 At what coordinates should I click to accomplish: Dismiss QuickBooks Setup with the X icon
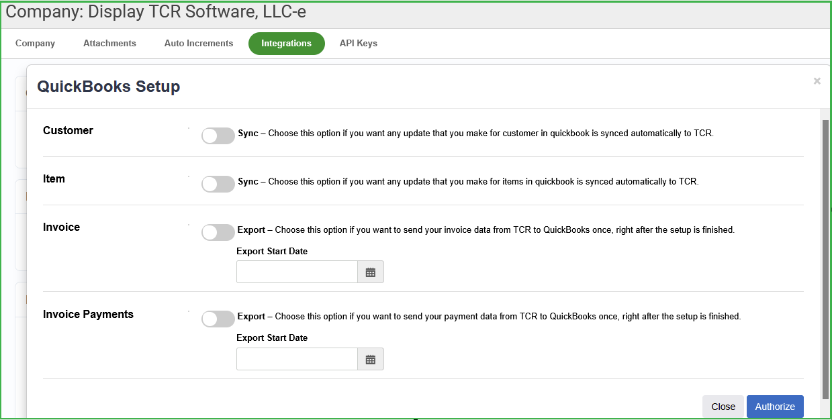coord(817,81)
